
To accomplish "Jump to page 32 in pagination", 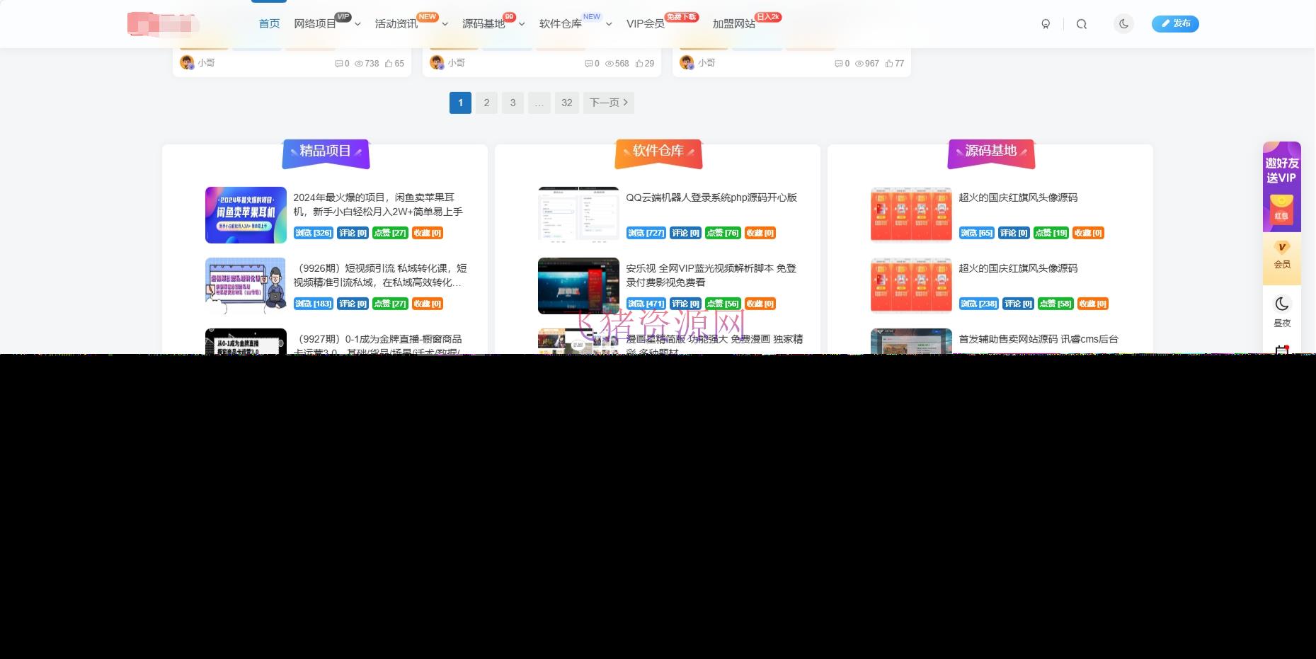I will (x=566, y=103).
